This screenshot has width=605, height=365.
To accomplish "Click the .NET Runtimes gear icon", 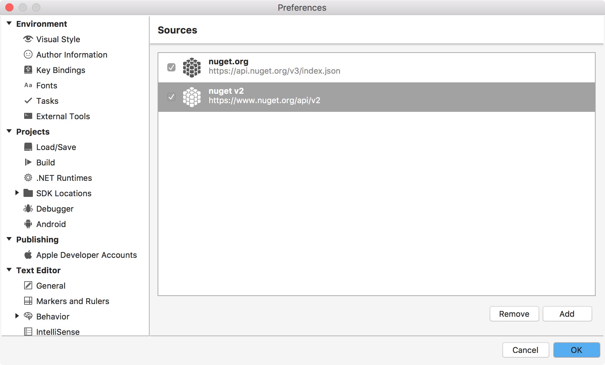I will (28, 178).
